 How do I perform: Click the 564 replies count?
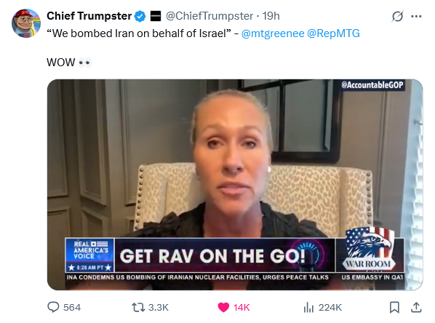coord(72,308)
